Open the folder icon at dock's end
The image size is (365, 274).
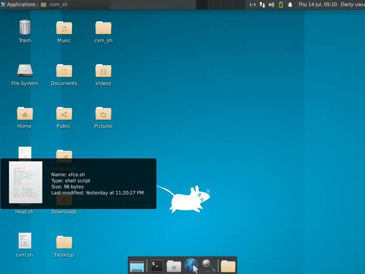click(x=228, y=266)
